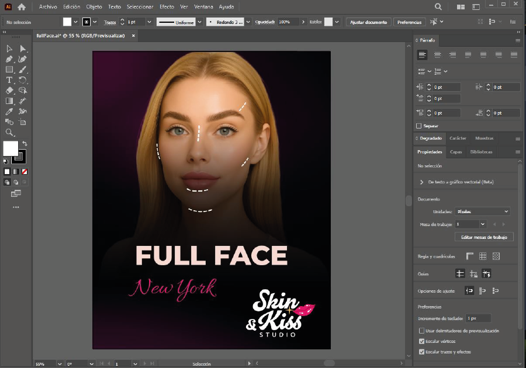Image resolution: width=526 pixels, height=368 pixels.
Task: Show the transparency grid
Action: (496, 256)
